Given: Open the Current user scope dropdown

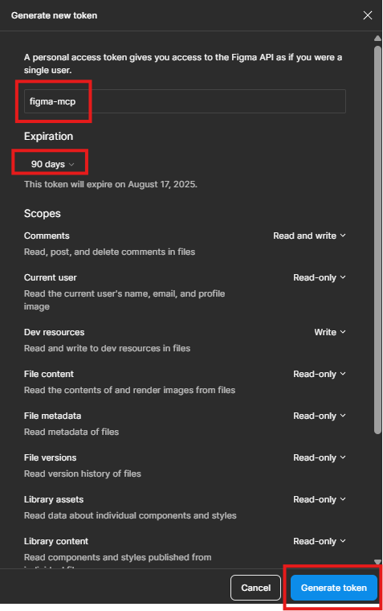Looking at the screenshot, I should pos(320,277).
